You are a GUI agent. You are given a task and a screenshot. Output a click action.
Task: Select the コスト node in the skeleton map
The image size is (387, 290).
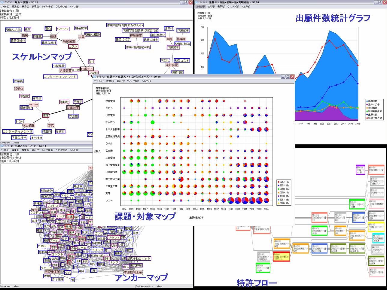73,47
